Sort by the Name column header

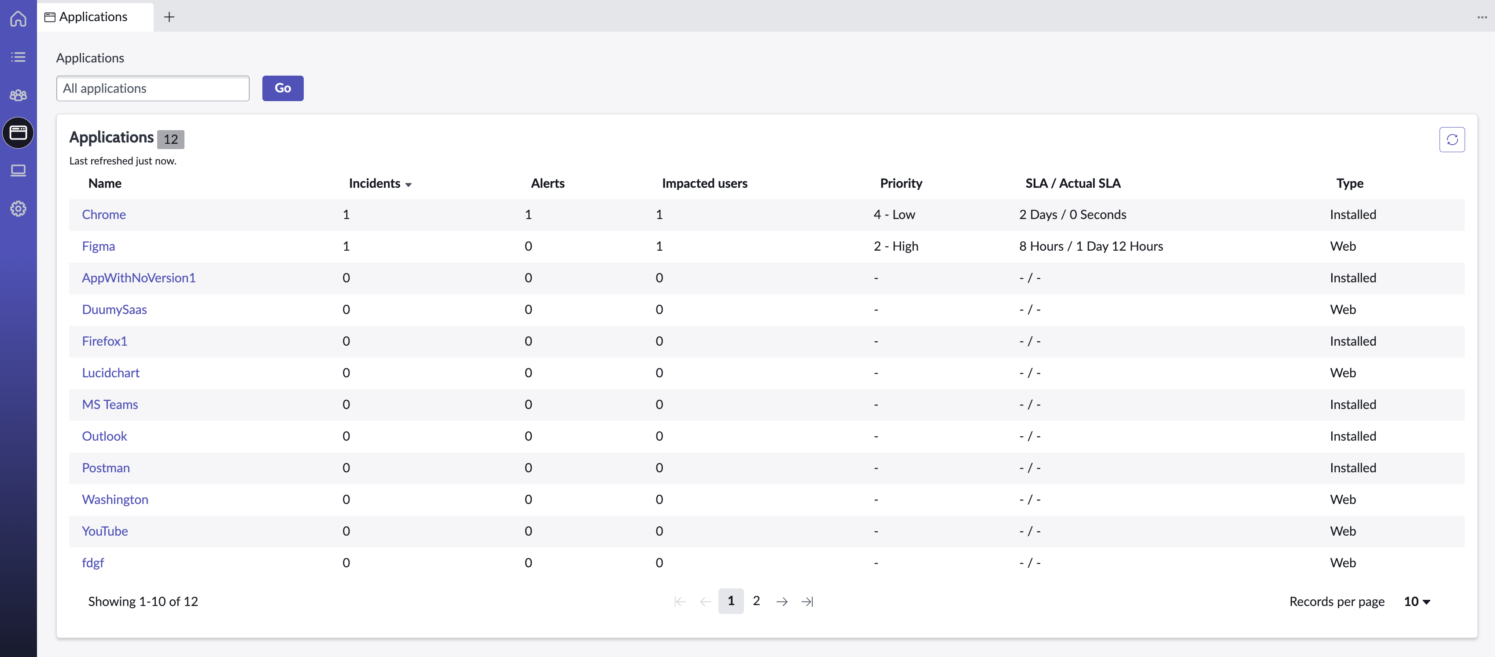pyautogui.click(x=104, y=183)
